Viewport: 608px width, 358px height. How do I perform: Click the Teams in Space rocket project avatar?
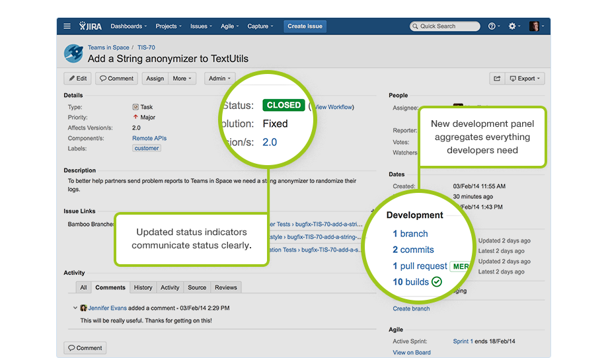click(73, 54)
